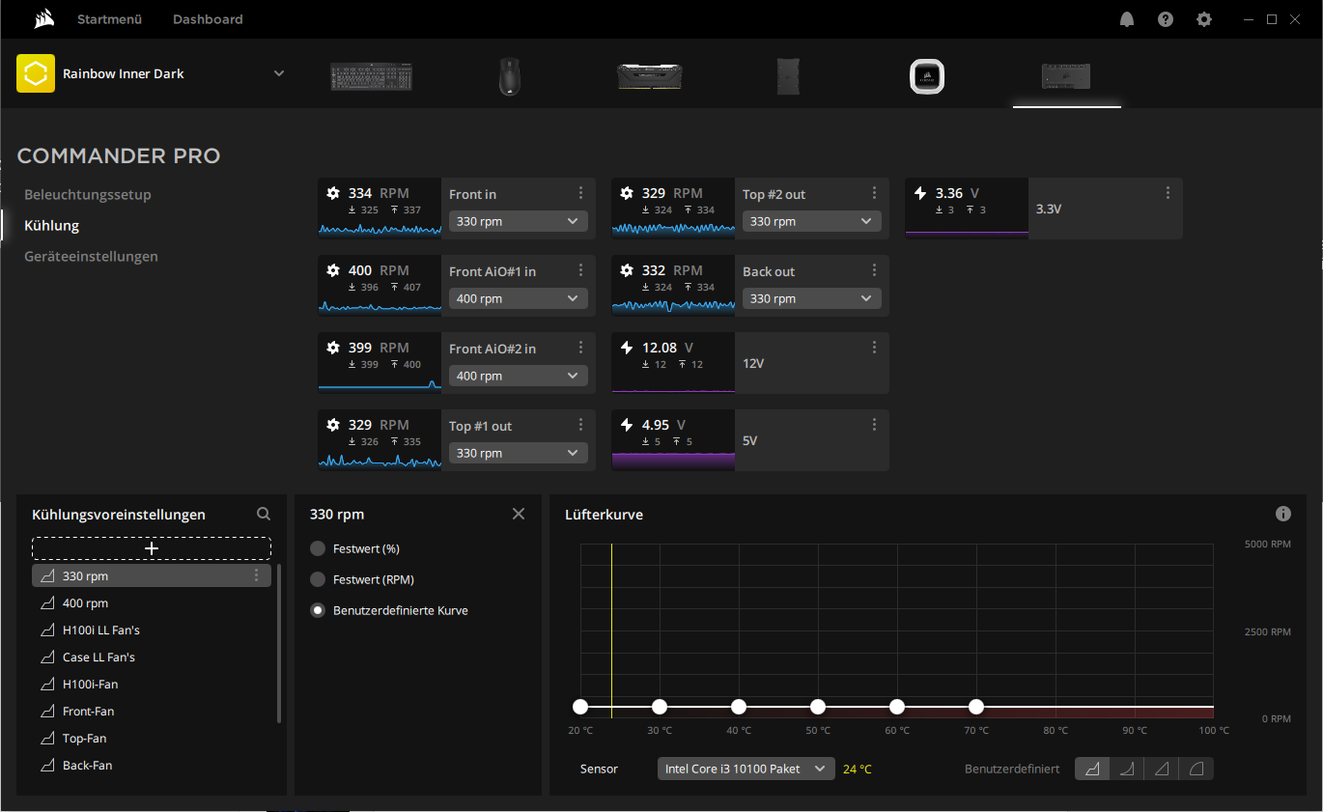The width and height of the screenshot is (1323, 812).
Task: Open Geräteeinstellungen in sidebar
Action: (91, 257)
